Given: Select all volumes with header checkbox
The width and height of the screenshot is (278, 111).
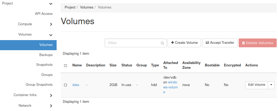Looking at the screenshot, I should [65, 65].
